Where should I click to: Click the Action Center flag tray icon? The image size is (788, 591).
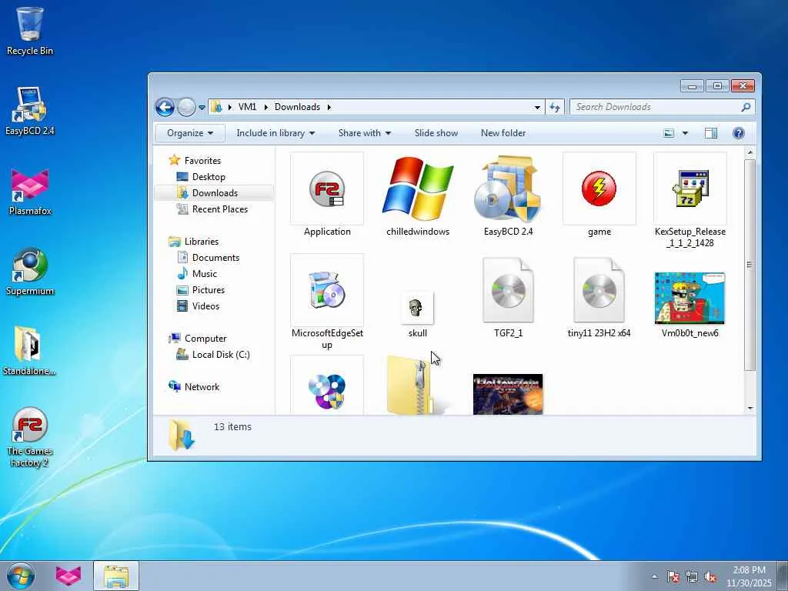673,577
